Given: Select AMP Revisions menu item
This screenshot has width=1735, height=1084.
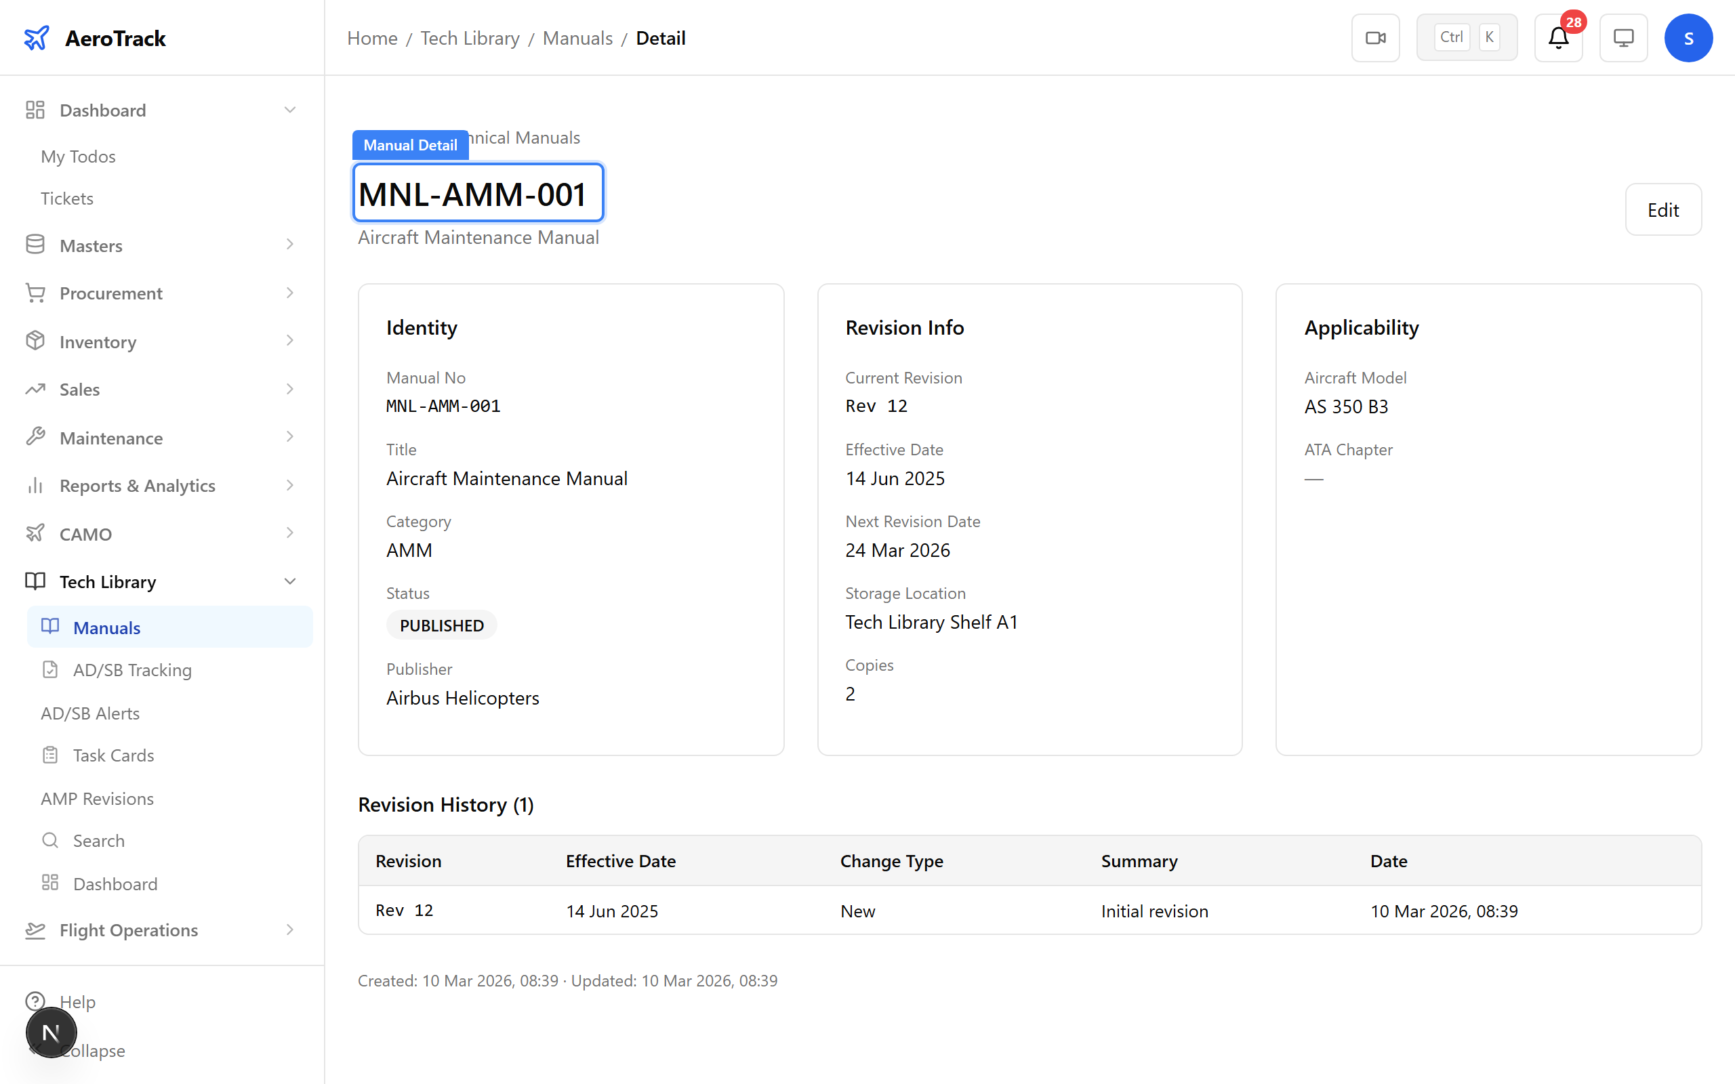Looking at the screenshot, I should pos(98,798).
